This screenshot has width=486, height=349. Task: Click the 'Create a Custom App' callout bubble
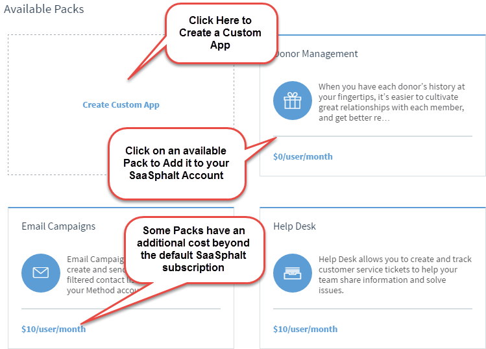pyautogui.click(x=221, y=33)
